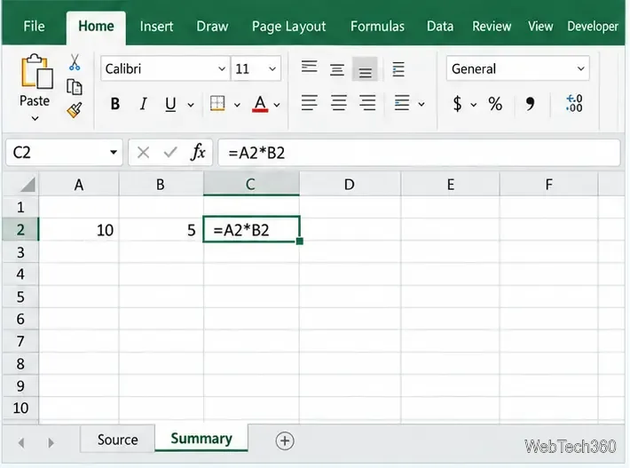Image resolution: width=630 pixels, height=468 pixels.
Task: Select the Summary sheet tab
Action: tap(201, 439)
